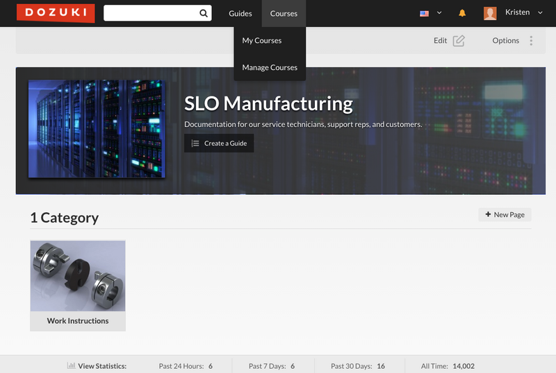Screen dimensions: 556x373
Task: Open the Courses menu
Action: (x=284, y=13)
